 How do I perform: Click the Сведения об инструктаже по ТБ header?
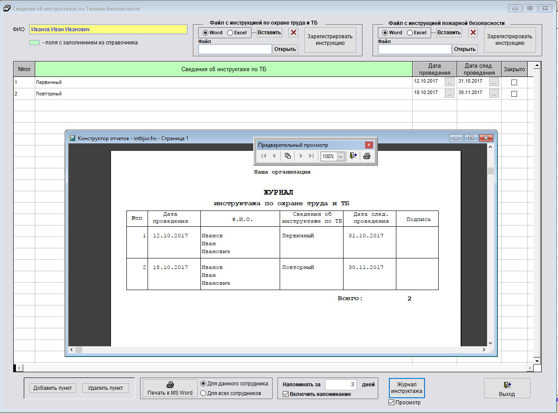click(x=224, y=69)
